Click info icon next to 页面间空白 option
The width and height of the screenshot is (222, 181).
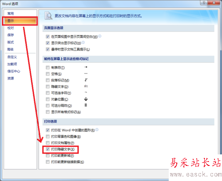[x=100, y=36]
